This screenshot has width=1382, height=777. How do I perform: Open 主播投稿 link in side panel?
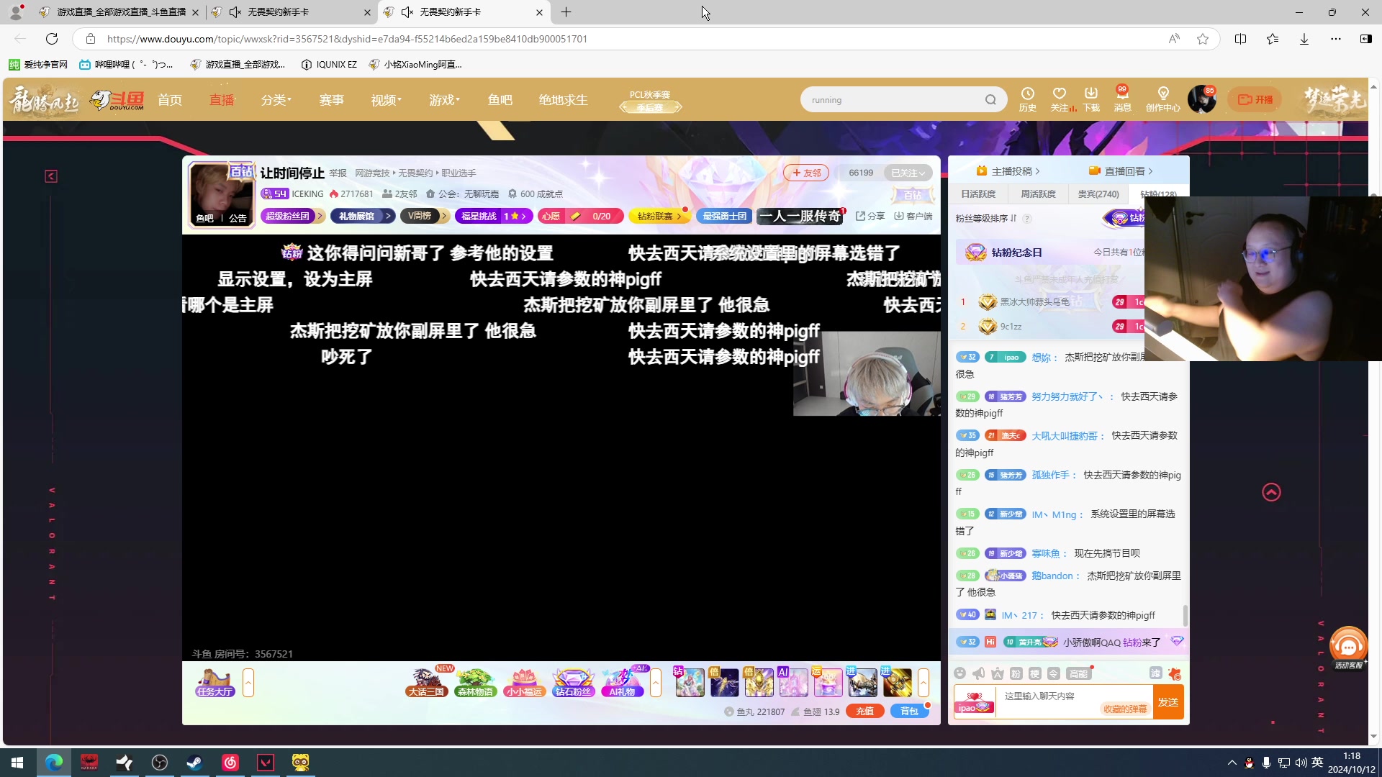coord(1008,171)
